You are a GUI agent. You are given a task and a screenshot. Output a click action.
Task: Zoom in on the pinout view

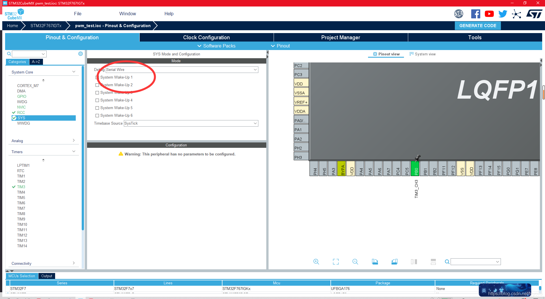click(x=316, y=262)
